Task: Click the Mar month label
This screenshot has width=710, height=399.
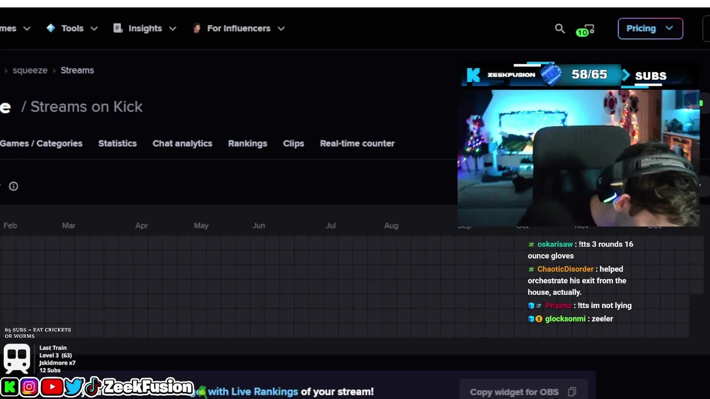Action: point(69,226)
